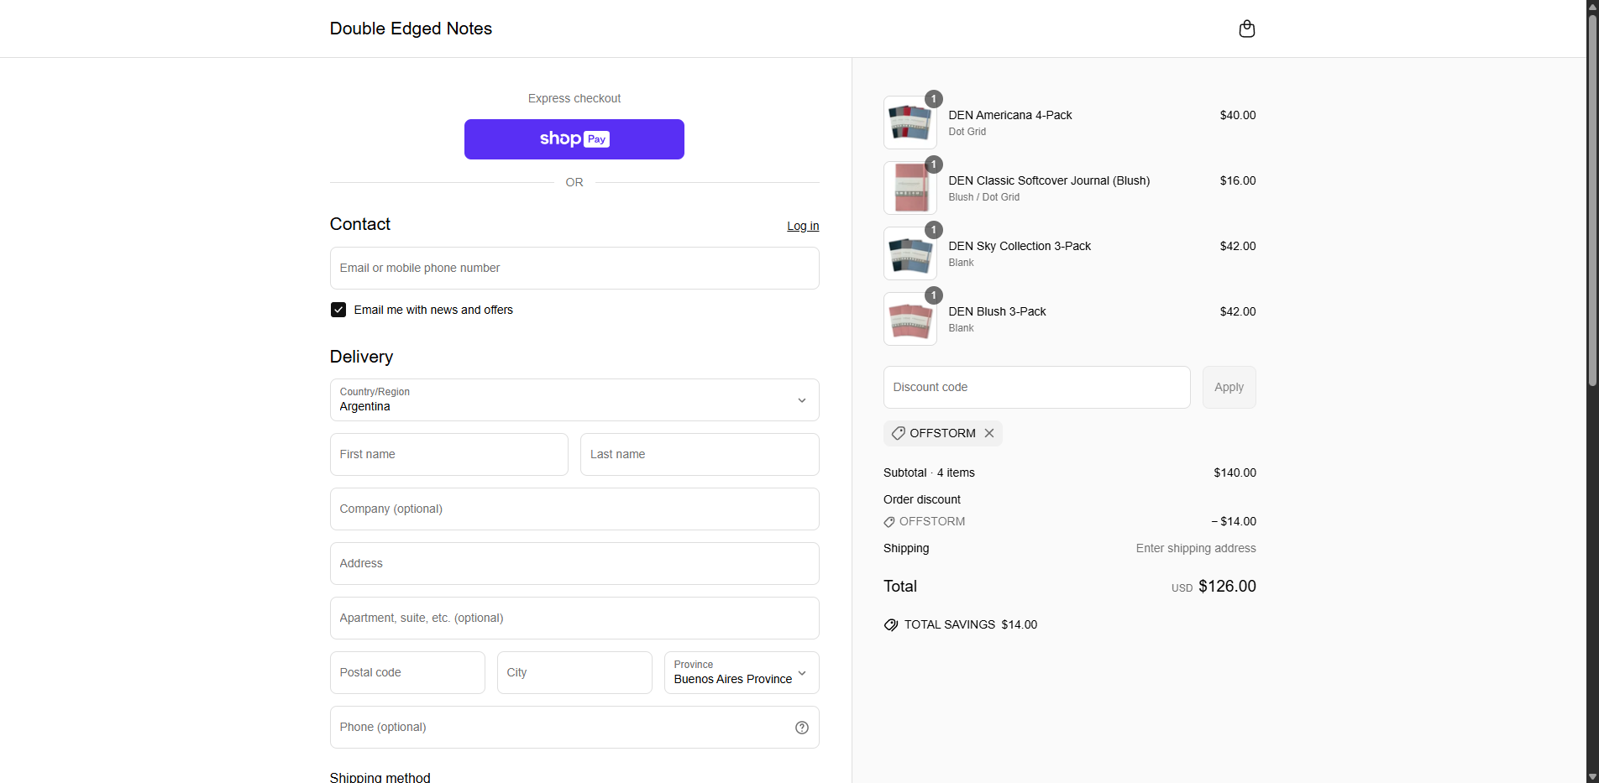
Task: Focus the Company (optional) field
Action: [574, 509]
